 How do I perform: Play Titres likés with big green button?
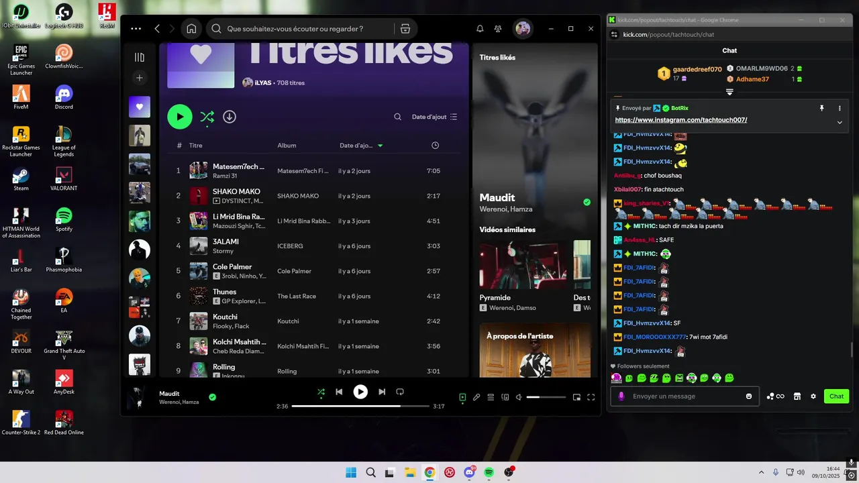[179, 117]
